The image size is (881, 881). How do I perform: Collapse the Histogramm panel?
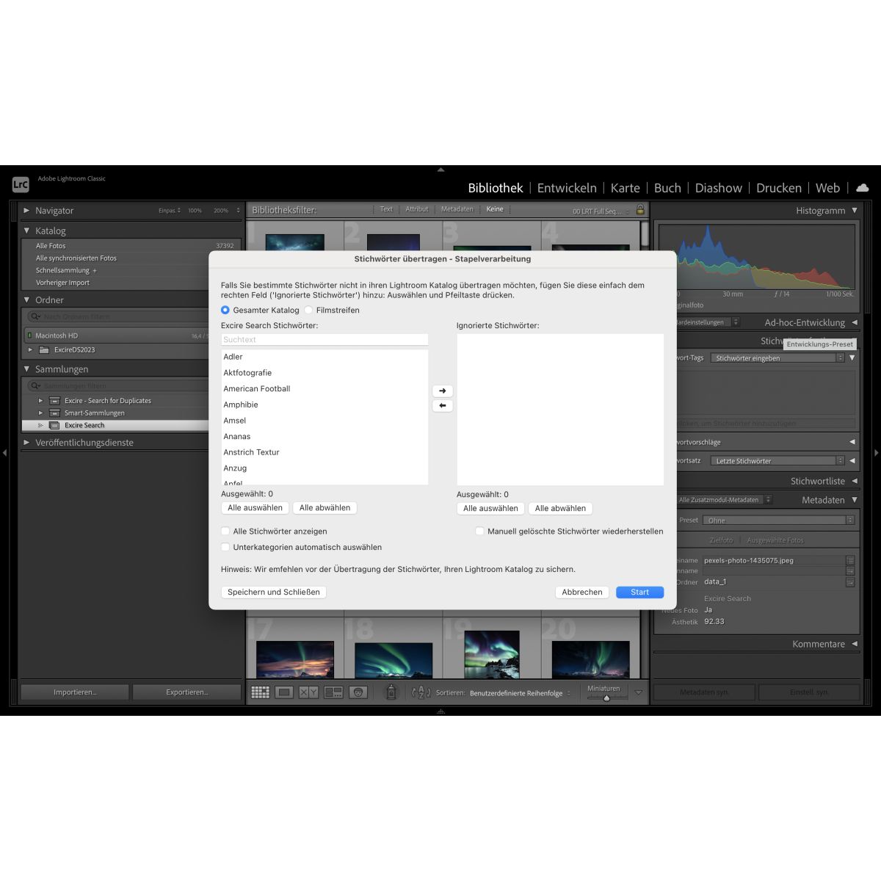pos(855,211)
